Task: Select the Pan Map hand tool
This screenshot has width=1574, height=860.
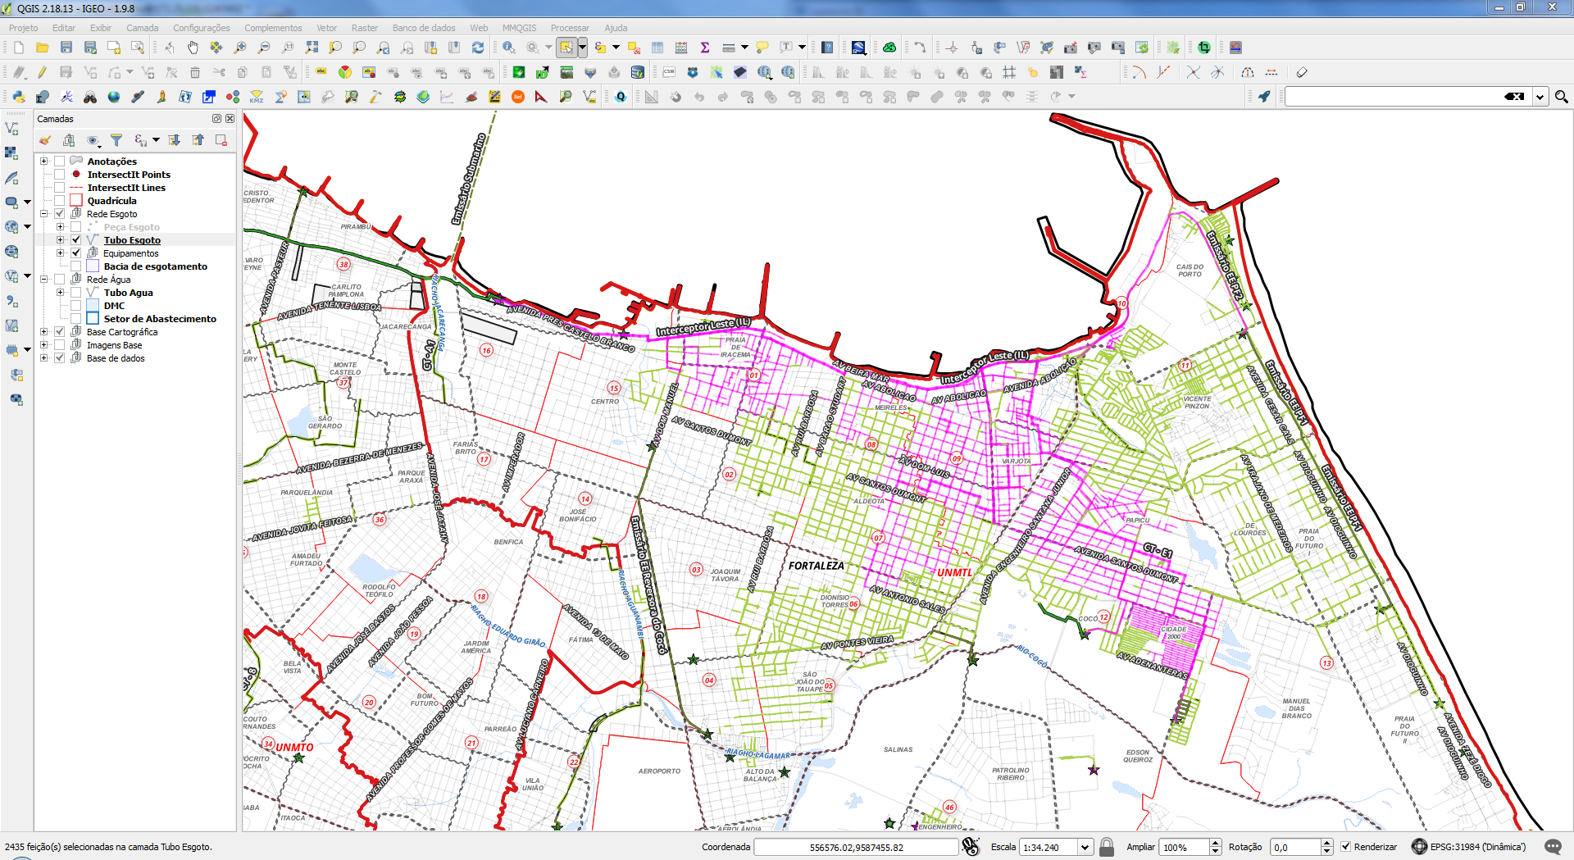Action: tap(193, 48)
